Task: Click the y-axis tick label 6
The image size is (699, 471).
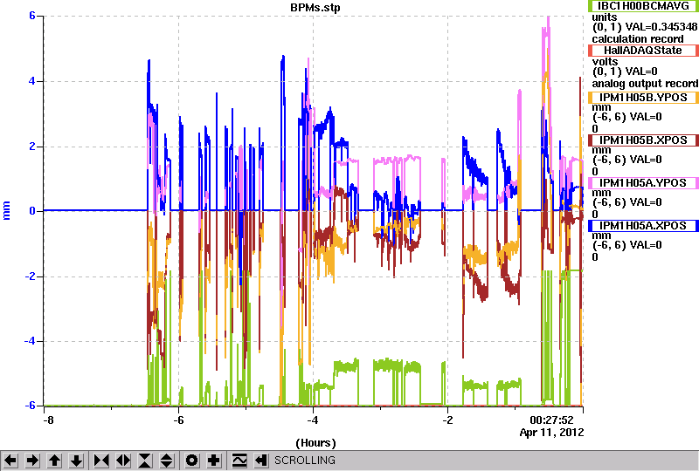Action: click(x=32, y=16)
